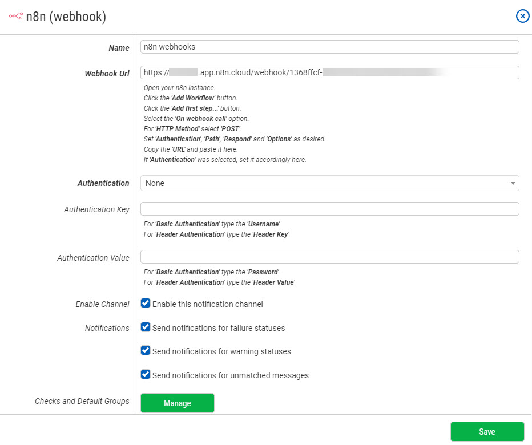Click the 'Checks and Default Groups' label
The height and width of the screenshot is (445, 532).
point(82,401)
